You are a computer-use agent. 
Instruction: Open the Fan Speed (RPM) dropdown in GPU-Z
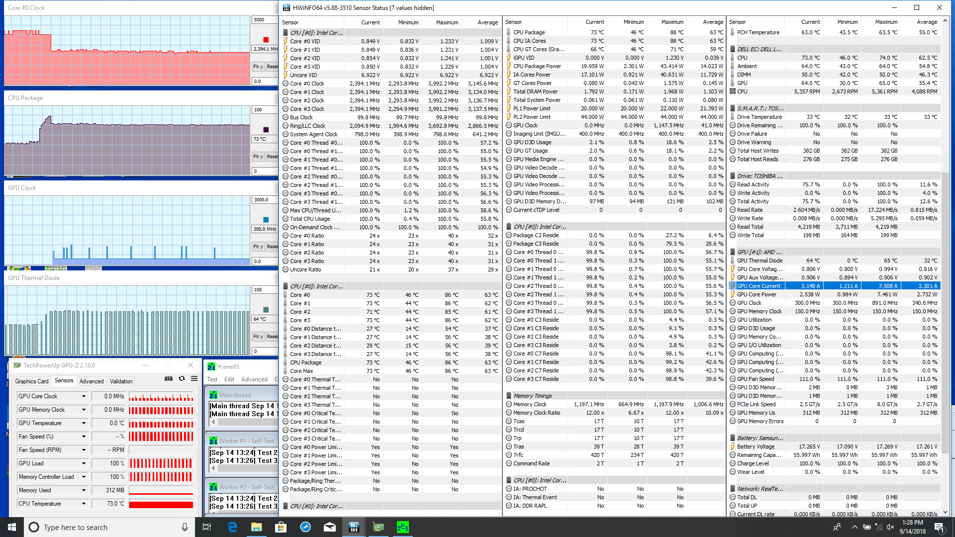[84, 450]
